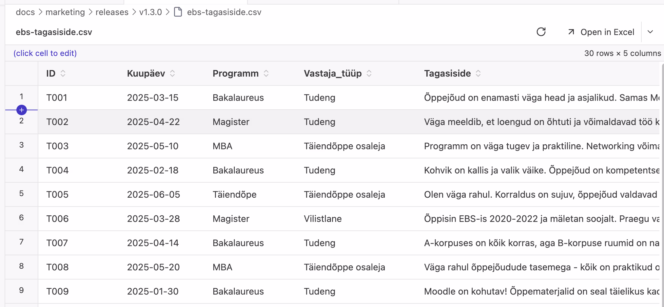
Task: Open the docs breadcrumb folder
Action: click(25, 12)
